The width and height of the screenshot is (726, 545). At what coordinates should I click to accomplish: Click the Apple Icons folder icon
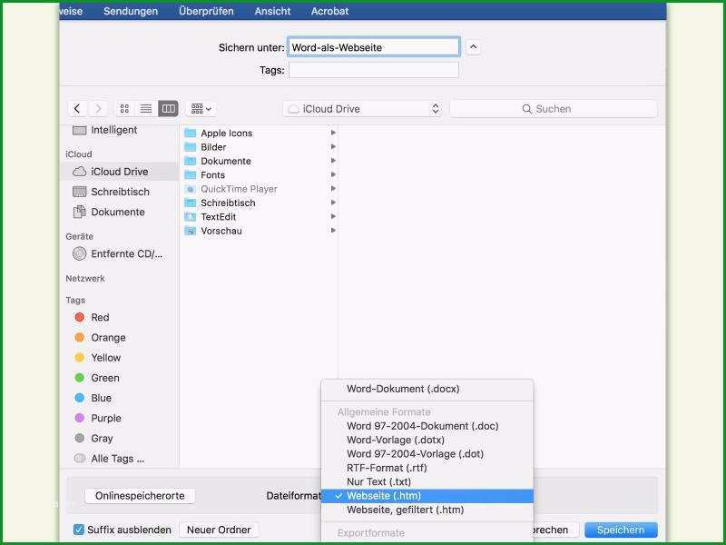point(191,133)
